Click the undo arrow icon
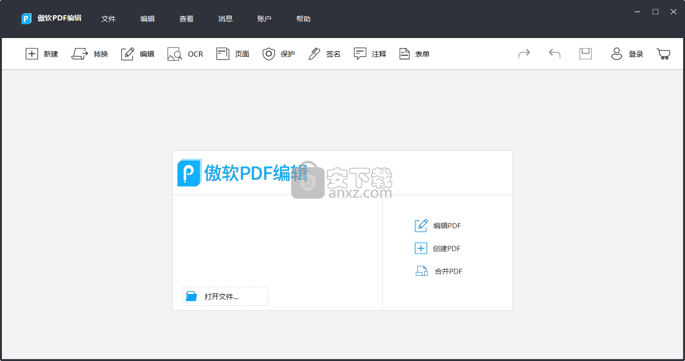Screen dimensions: 685x361 [x=555, y=54]
